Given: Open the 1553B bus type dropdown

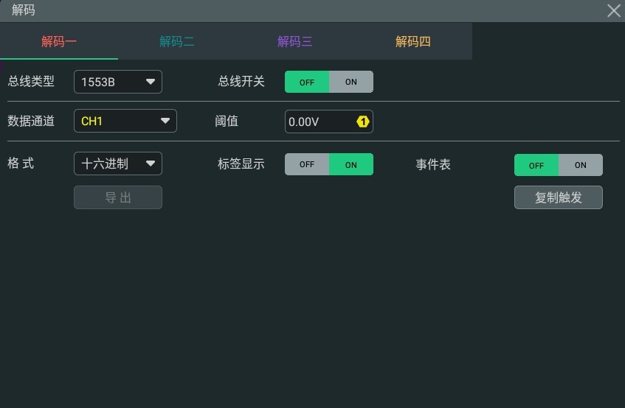Looking at the screenshot, I should tap(118, 82).
